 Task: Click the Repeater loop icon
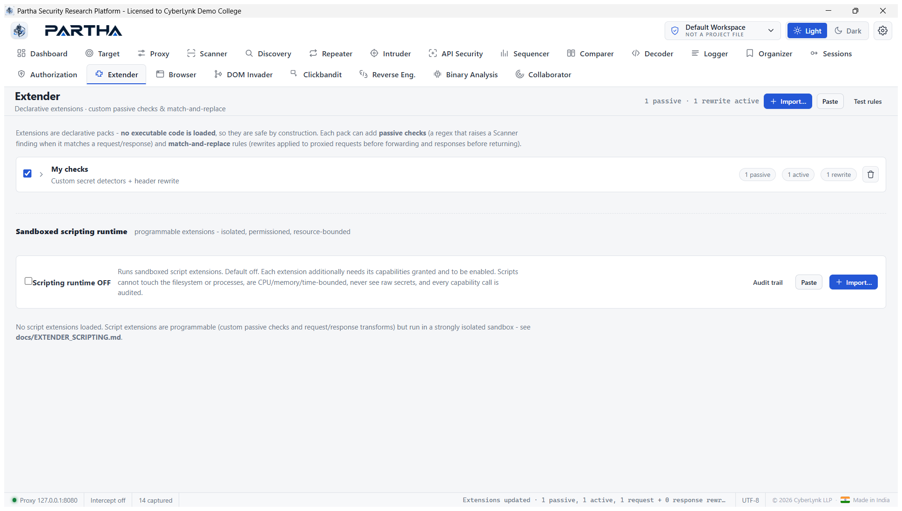tap(313, 54)
